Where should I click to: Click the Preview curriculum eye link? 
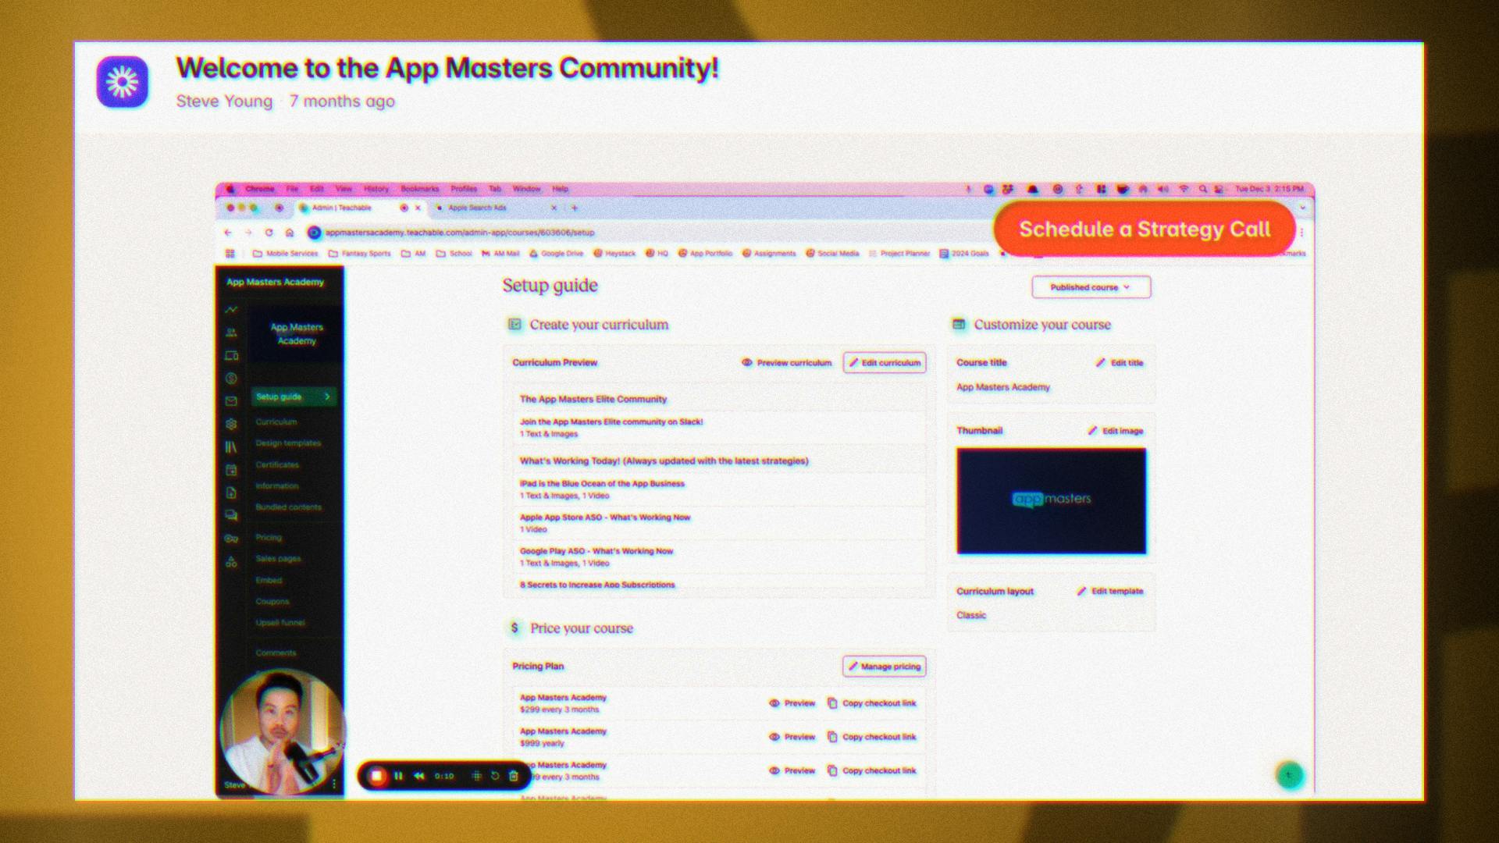(786, 363)
